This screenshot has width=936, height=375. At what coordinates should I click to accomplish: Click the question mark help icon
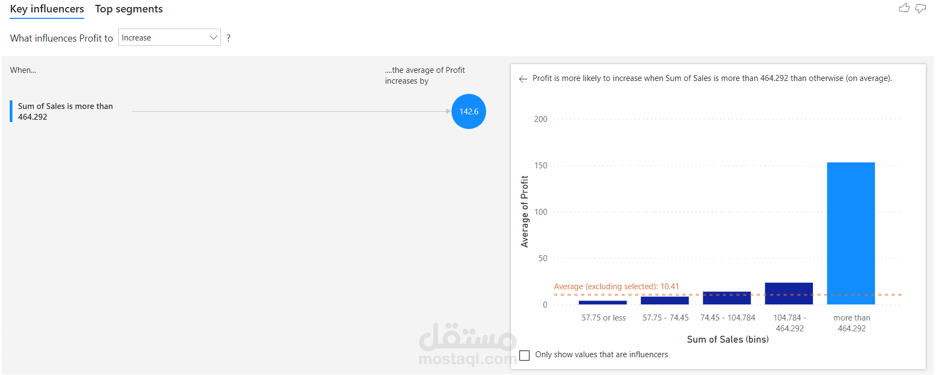[x=228, y=38]
